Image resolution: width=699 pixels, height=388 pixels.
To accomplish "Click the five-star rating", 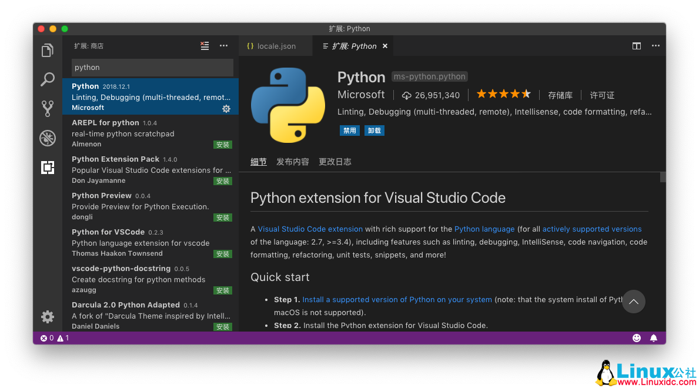I will pyautogui.click(x=504, y=94).
